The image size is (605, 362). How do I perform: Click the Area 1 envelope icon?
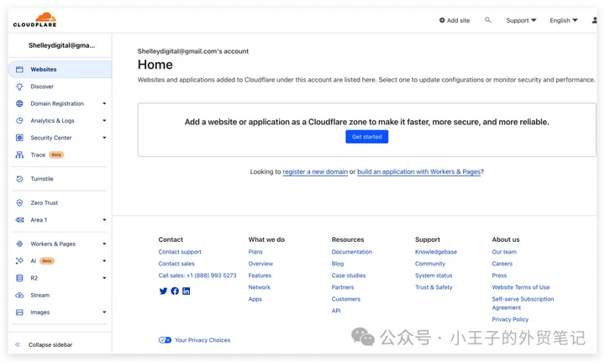pos(19,220)
